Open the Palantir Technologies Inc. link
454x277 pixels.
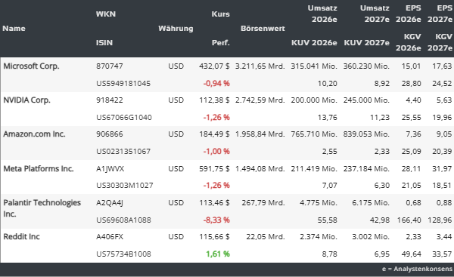42,208
